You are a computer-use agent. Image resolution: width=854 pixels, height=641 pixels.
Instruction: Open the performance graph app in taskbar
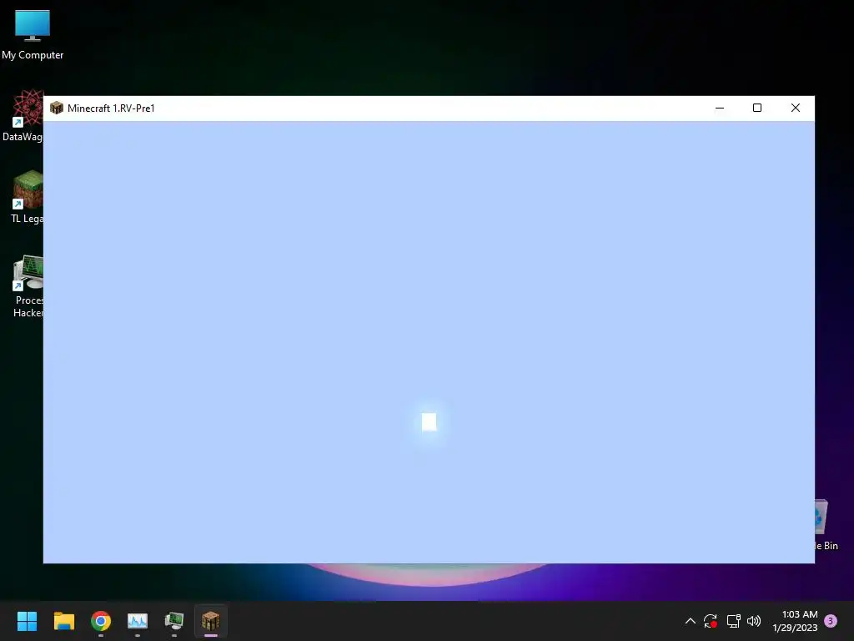pyautogui.click(x=138, y=621)
